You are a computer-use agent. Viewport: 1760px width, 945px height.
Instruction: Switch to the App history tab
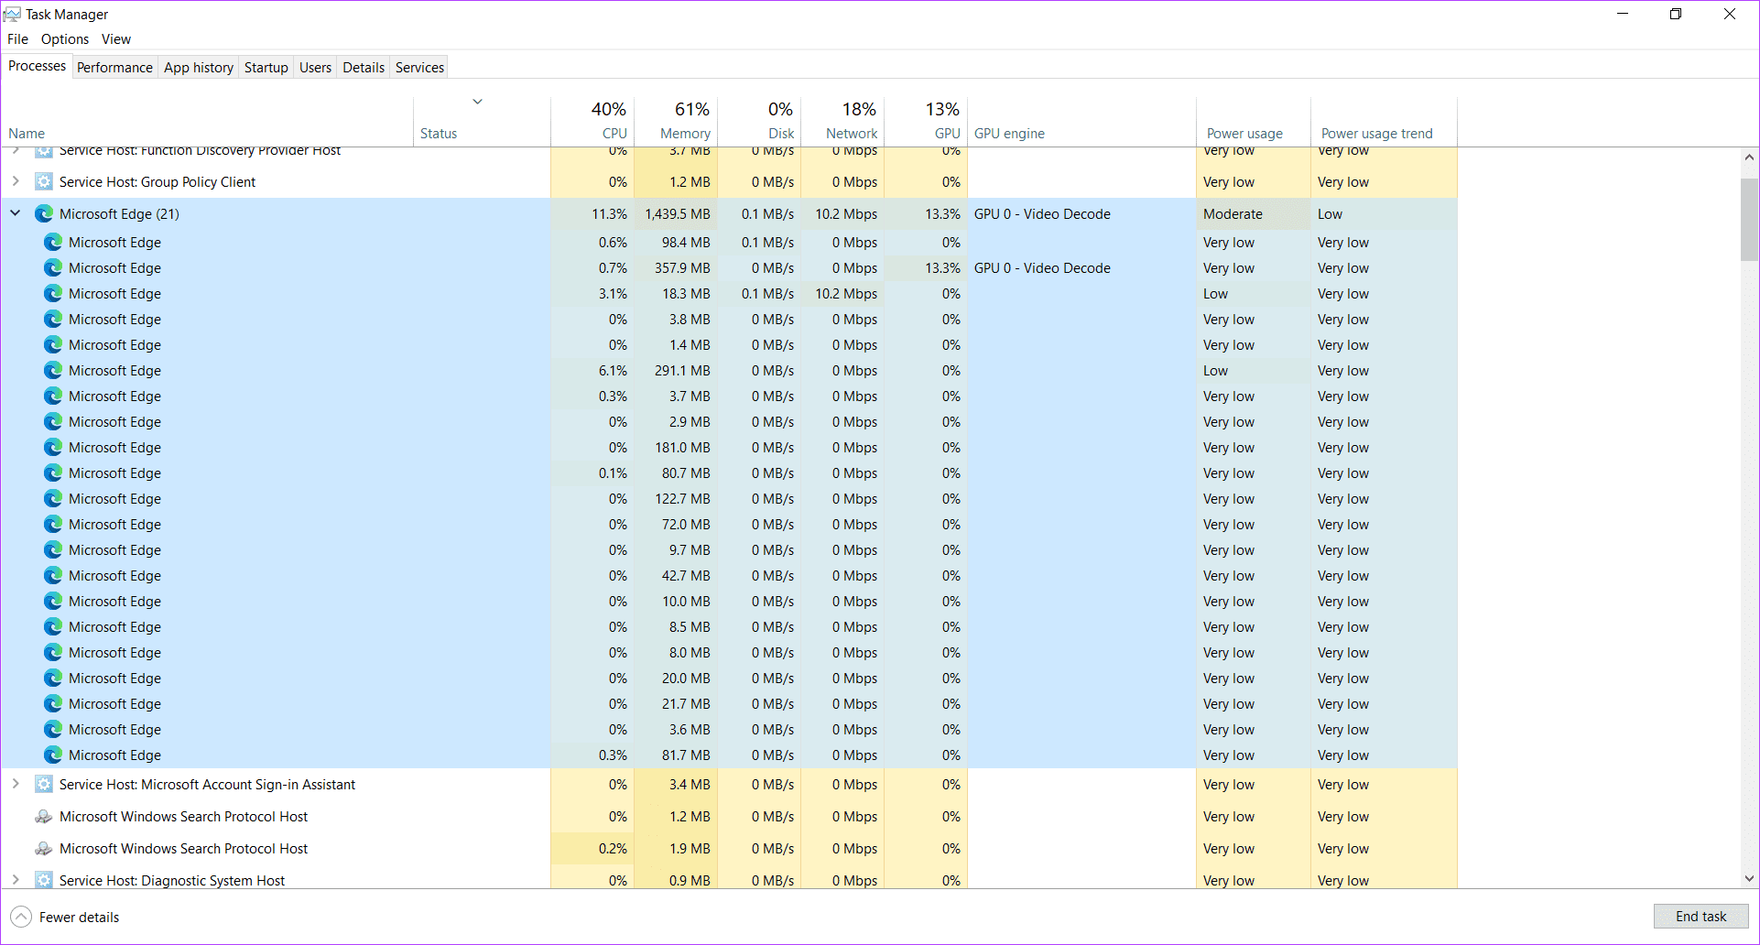199,67
